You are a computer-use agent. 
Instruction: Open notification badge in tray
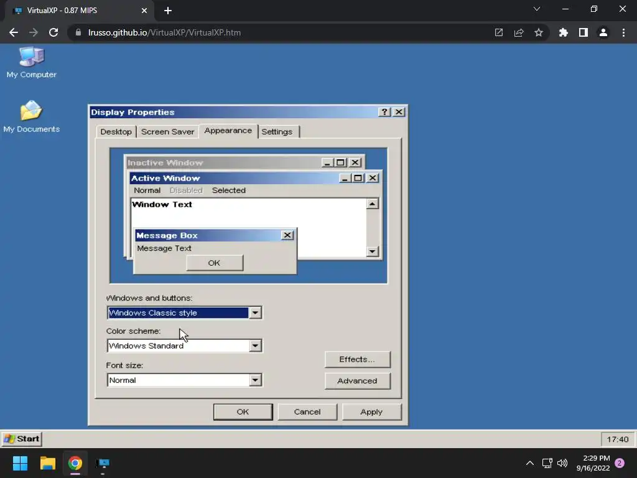620,463
